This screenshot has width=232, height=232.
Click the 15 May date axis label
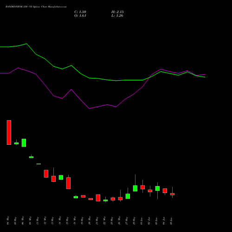click(x=67, y=220)
